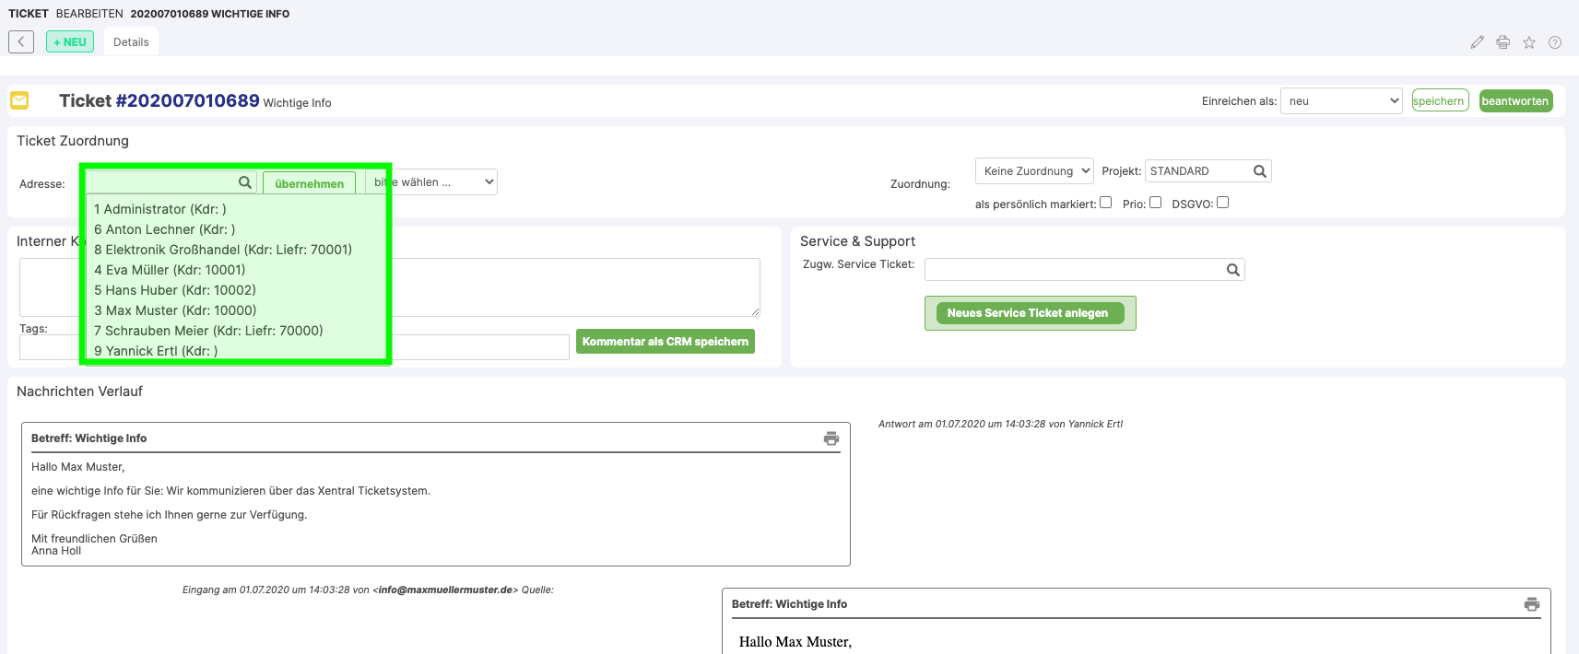This screenshot has width=1579, height=654.
Task: Click the 'Zugw. Service Ticket' input field
Action: pyautogui.click(x=1074, y=270)
